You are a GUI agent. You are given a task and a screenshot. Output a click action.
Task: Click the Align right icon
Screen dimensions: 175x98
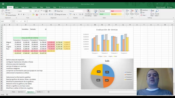46,14
